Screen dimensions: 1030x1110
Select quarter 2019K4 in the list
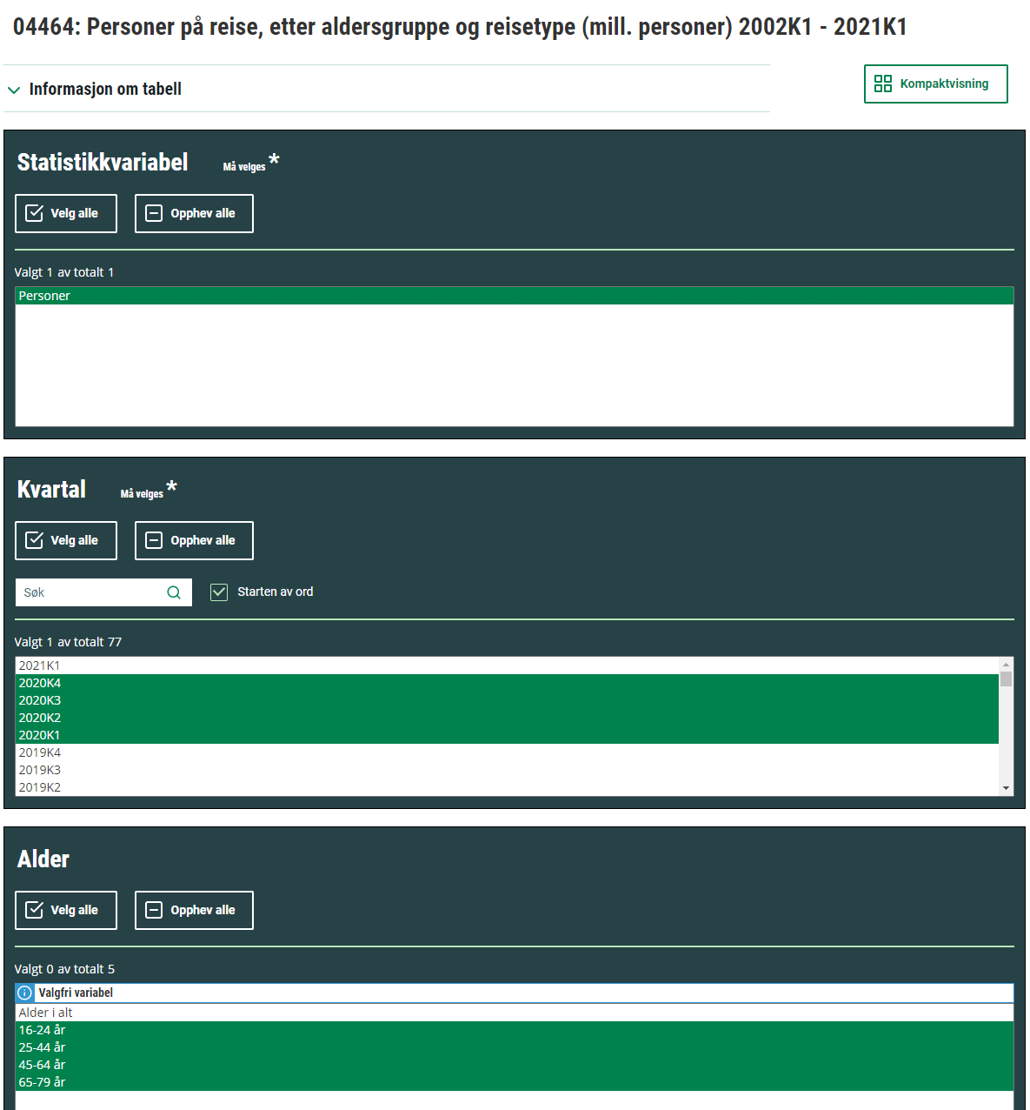[507, 752]
